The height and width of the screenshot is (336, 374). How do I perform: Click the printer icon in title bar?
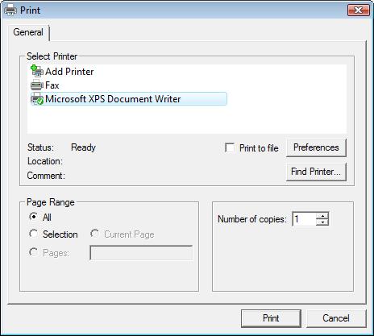10,10
